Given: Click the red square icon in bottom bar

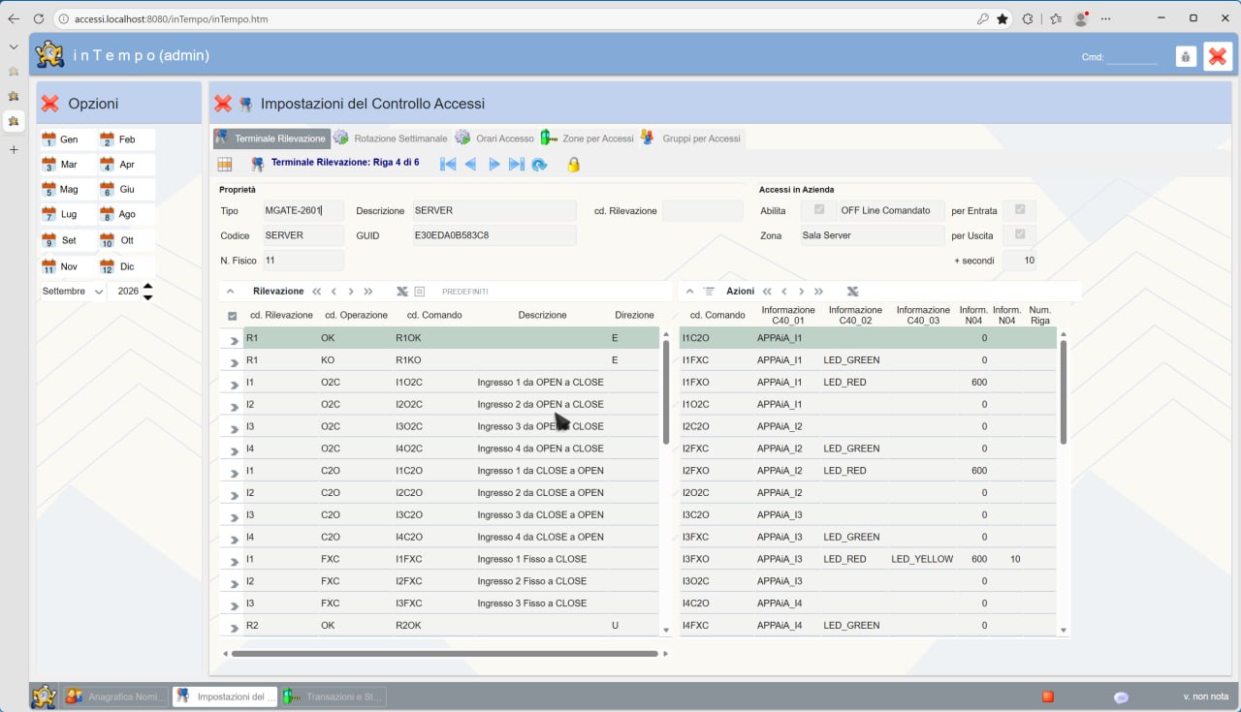Looking at the screenshot, I should [x=1048, y=697].
